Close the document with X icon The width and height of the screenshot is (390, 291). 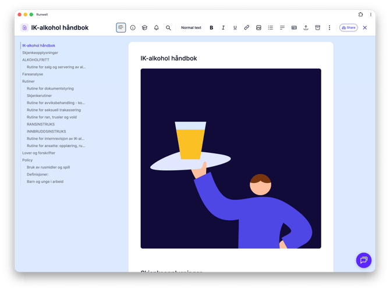pos(364,27)
